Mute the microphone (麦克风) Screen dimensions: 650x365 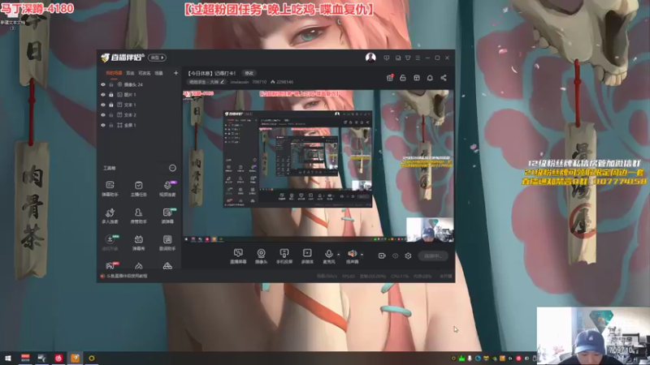(329, 256)
